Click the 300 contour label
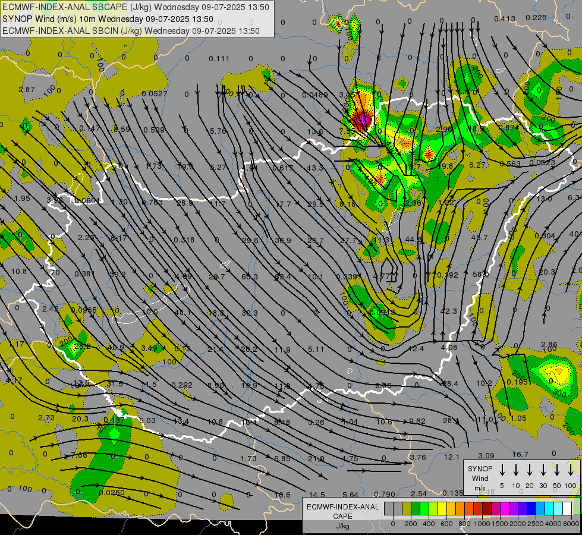Screen dimensions: 582x535 559,393
